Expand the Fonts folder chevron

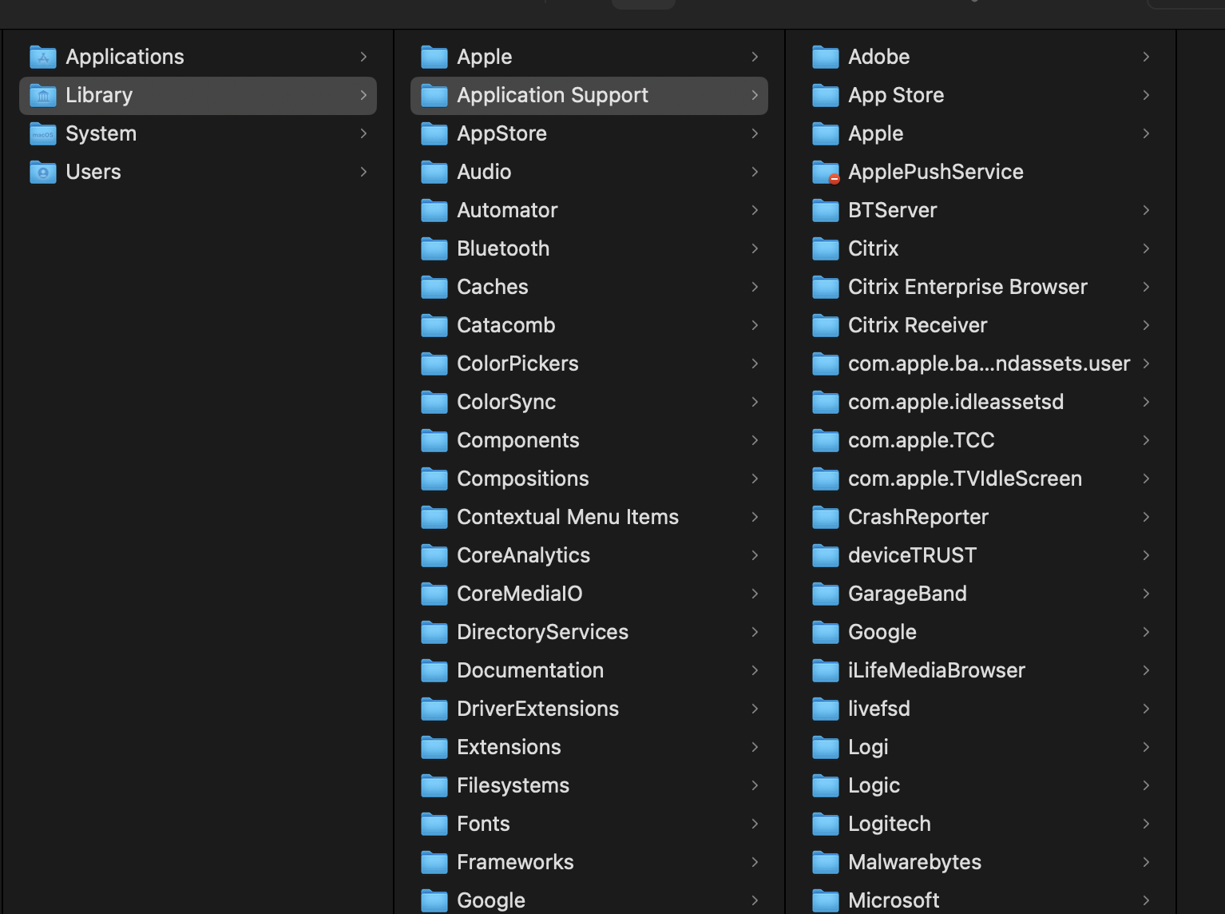[x=755, y=824]
